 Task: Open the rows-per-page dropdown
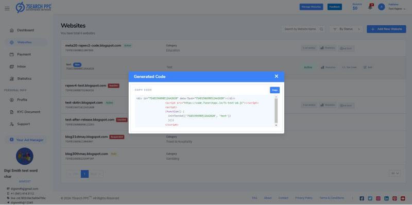pos(394,173)
